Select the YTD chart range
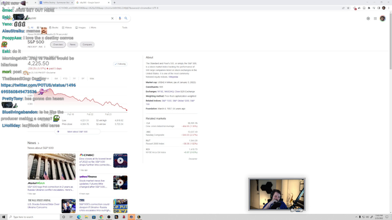Viewport: 392px width, 220px height. tap(66, 79)
